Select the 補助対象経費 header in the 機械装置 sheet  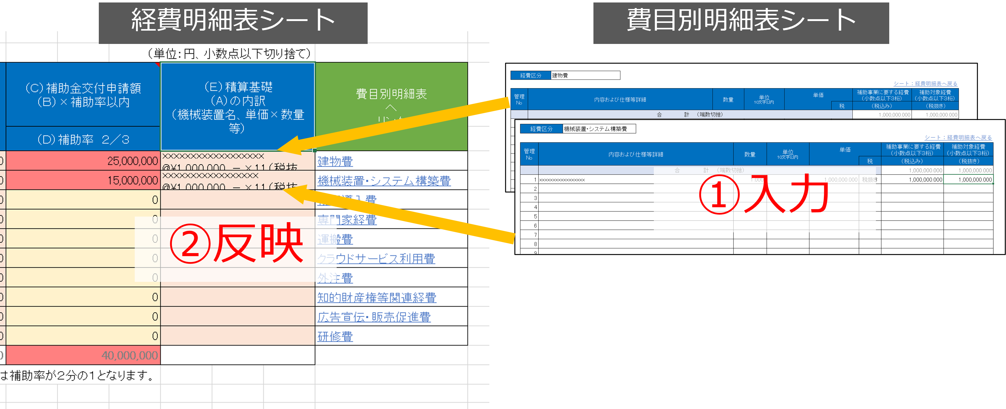click(x=969, y=150)
